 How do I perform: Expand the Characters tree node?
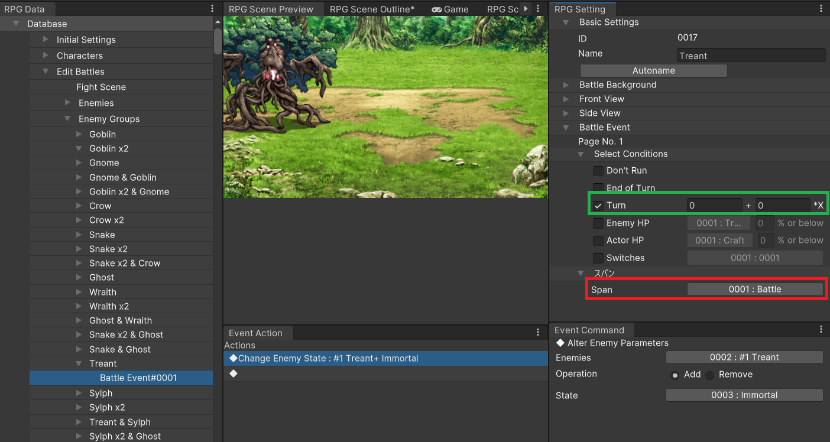click(46, 56)
